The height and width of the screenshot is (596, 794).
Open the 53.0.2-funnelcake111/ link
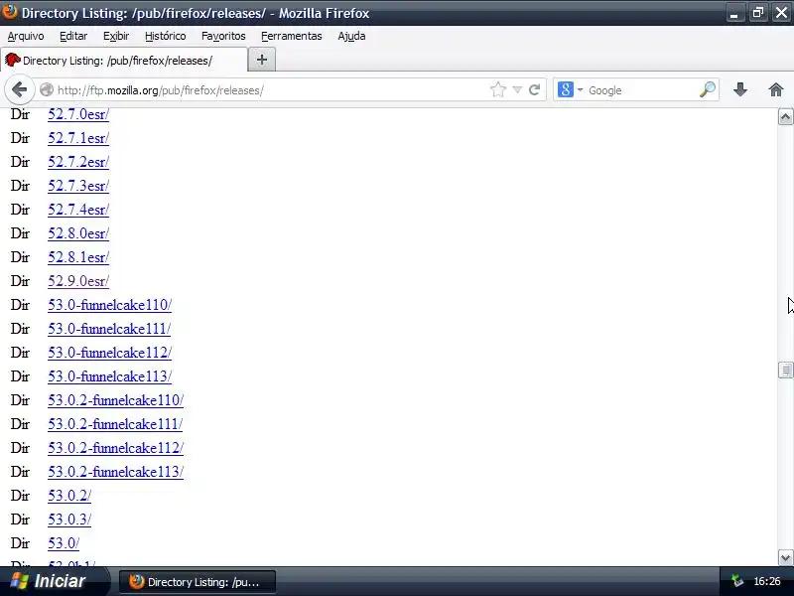point(115,424)
